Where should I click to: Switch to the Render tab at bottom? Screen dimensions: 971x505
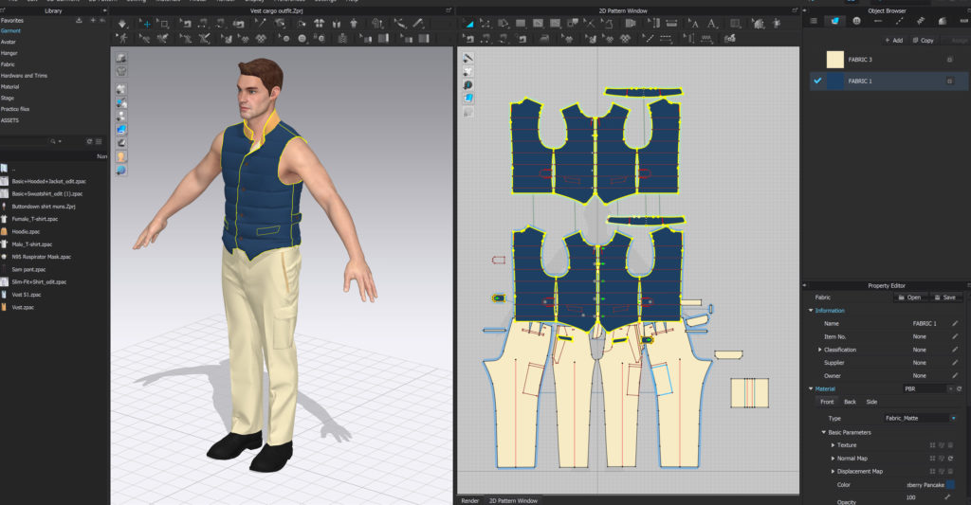[470, 500]
